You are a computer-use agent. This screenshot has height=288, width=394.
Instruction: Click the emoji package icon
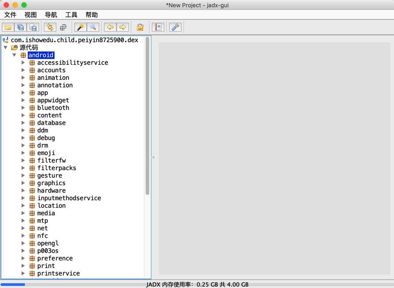click(x=32, y=153)
